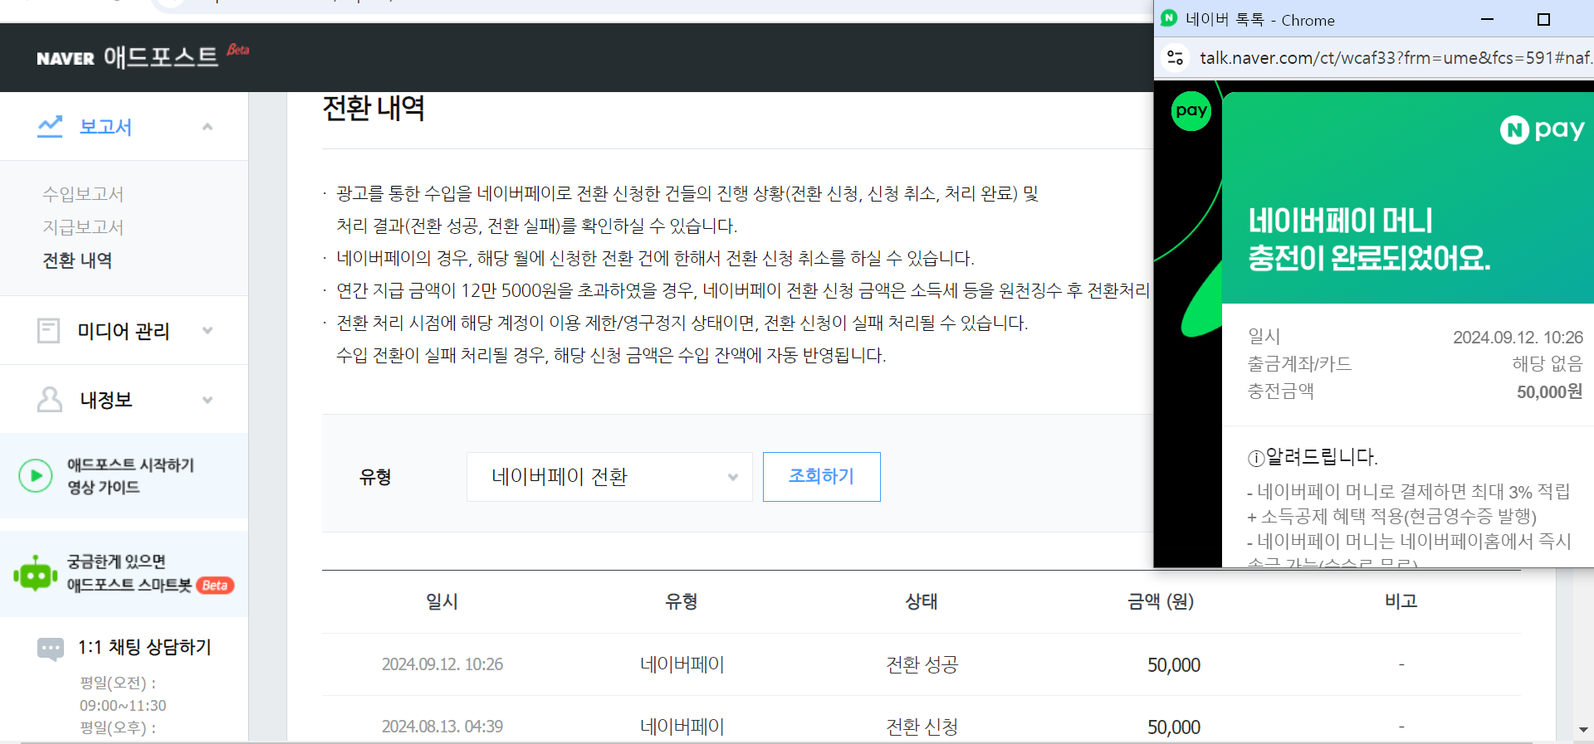This screenshot has width=1594, height=744.
Task: Click the green pay profile icon
Action: point(1191,111)
